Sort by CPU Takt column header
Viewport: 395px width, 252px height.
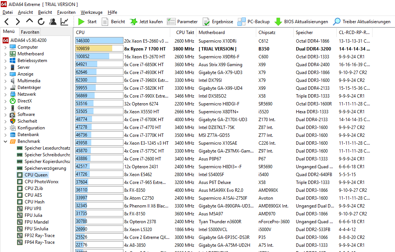point(183,33)
